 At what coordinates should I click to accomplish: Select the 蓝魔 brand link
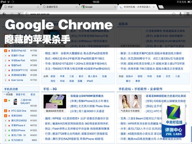tap(80, 81)
